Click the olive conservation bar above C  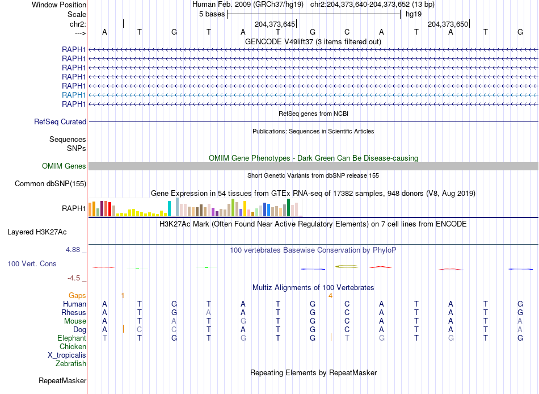[x=347, y=266]
